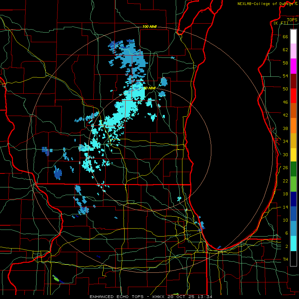
Task: Click the cyan legend swatch
Action: click(x=293, y=244)
